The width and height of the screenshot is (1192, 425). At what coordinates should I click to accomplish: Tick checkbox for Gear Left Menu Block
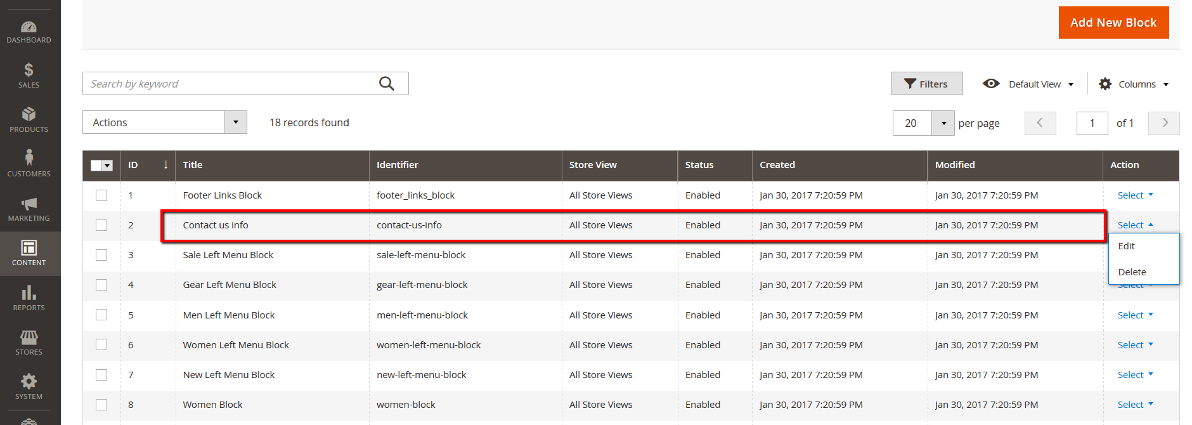click(101, 285)
